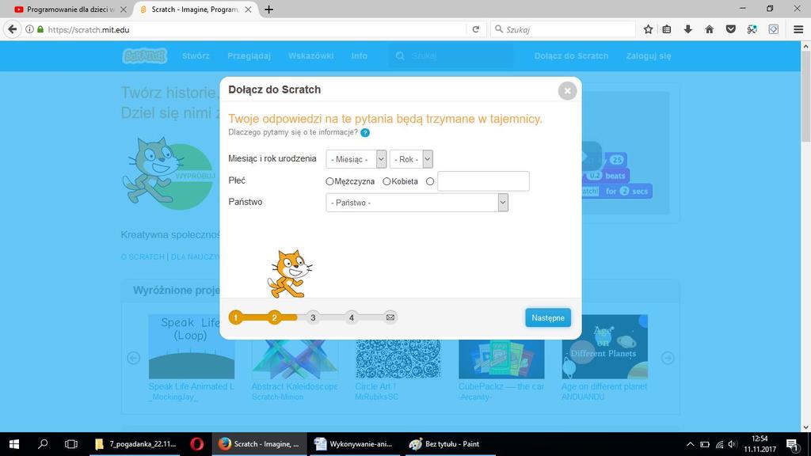811x456 pixels.
Task: Click the custom gender text field
Action: (x=483, y=181)
